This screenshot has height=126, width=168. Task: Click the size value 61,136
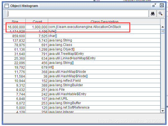click(20, 50)
